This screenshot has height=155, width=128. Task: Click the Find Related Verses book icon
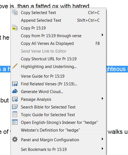15,84
